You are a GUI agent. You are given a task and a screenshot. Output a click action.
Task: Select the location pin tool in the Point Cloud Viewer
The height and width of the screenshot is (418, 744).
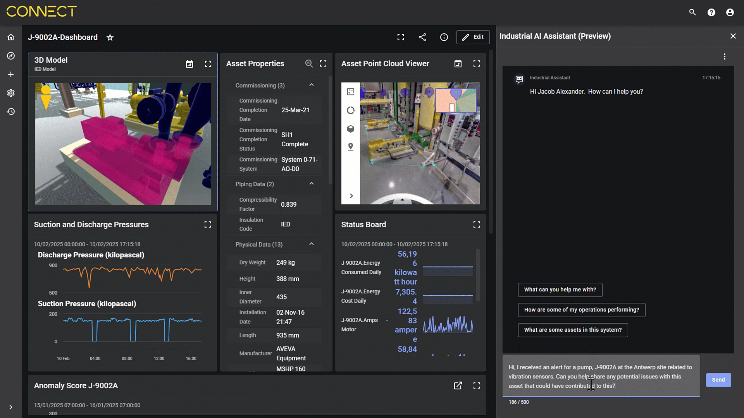(x=351, y=147)
